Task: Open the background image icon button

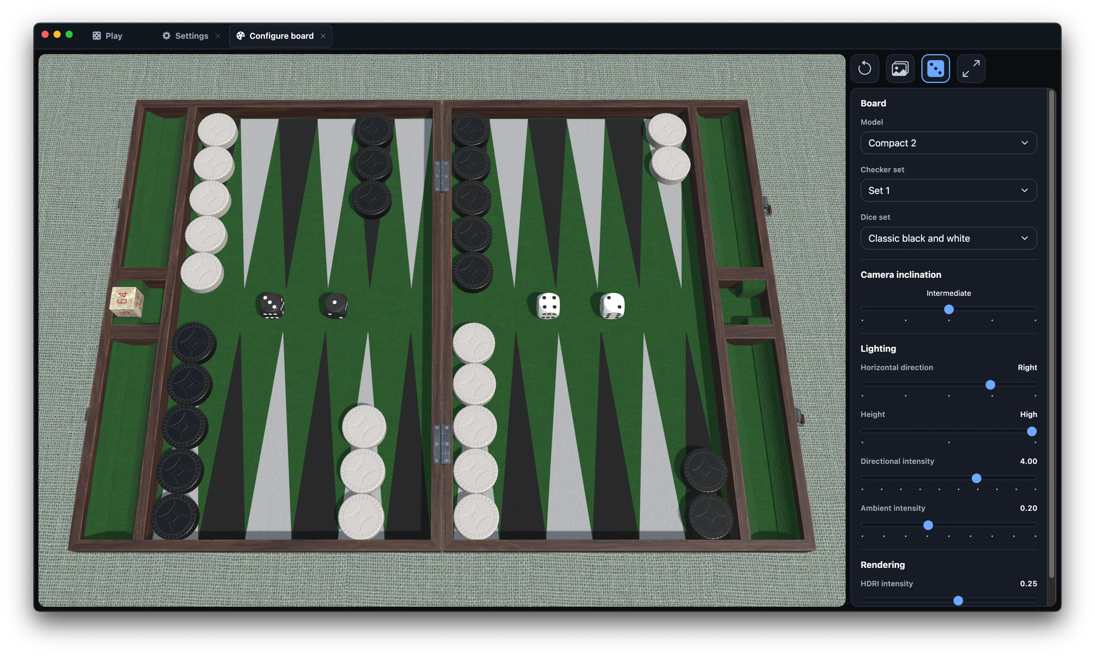Action: pyautogui.click(x=900, y=69)
